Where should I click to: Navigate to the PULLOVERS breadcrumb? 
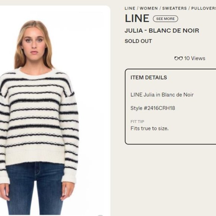tap(204, 8)
